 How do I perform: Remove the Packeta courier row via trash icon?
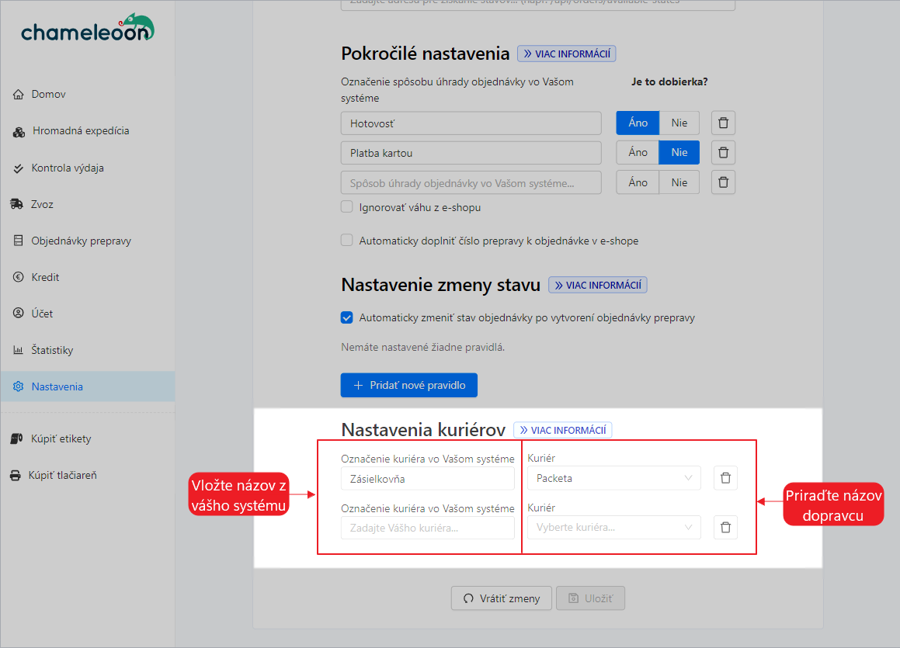coord(725,478)
